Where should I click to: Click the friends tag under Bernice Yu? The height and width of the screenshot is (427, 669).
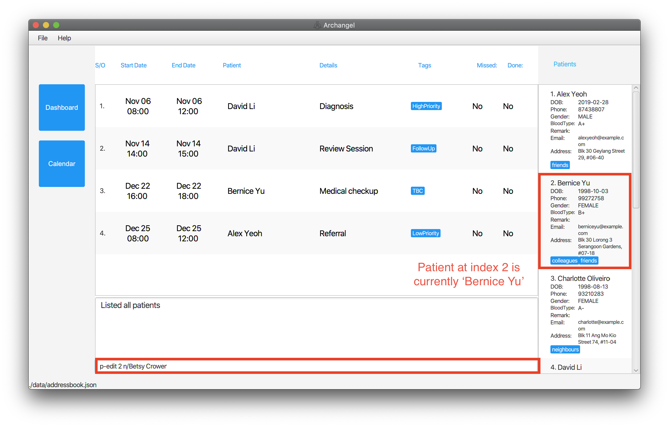pyautogui.click(x=589, y=260)
